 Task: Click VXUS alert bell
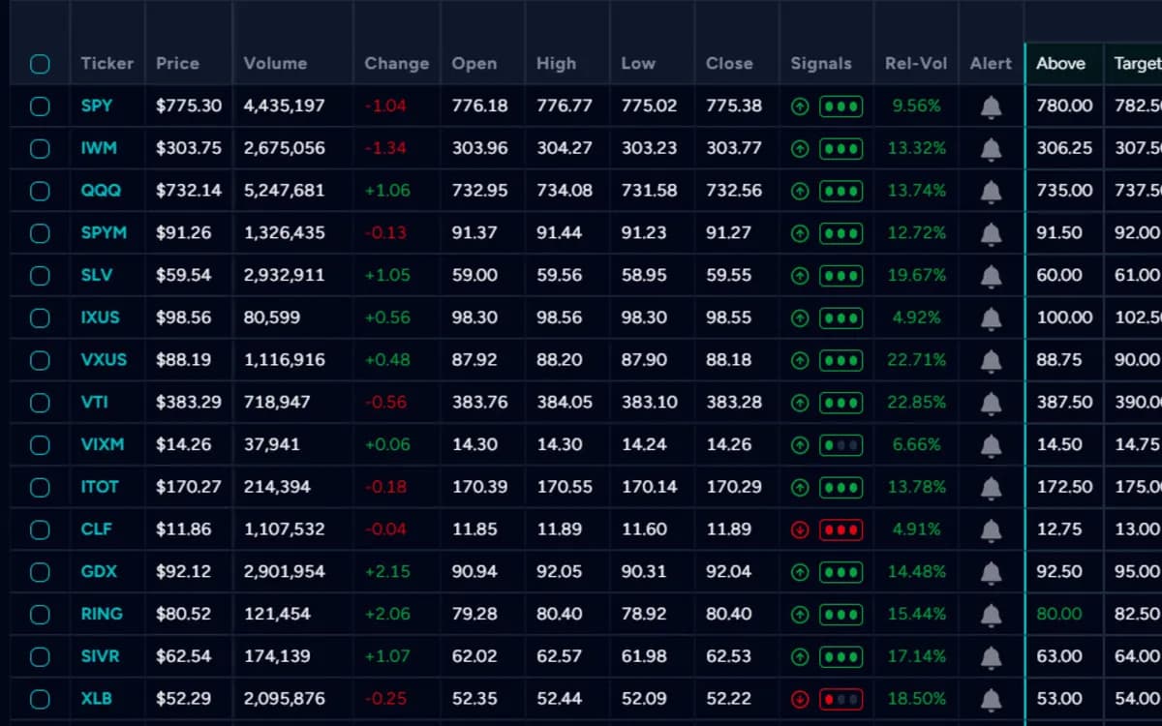[x=991, y=360]
